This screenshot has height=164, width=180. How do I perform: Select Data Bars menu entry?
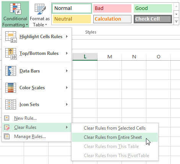pyautogui.click(x=37, y=71)
